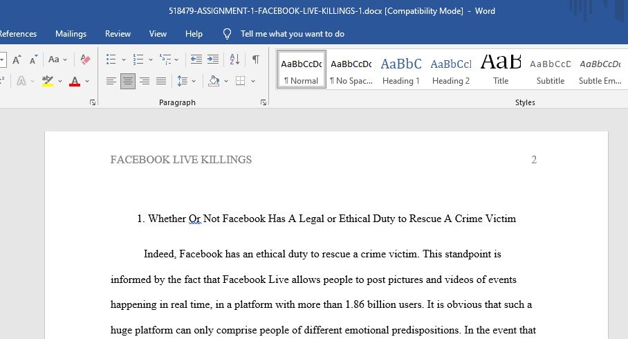Increase font size with the Grow Font icon
Screen dimensions: 628x339
(17, 59)
